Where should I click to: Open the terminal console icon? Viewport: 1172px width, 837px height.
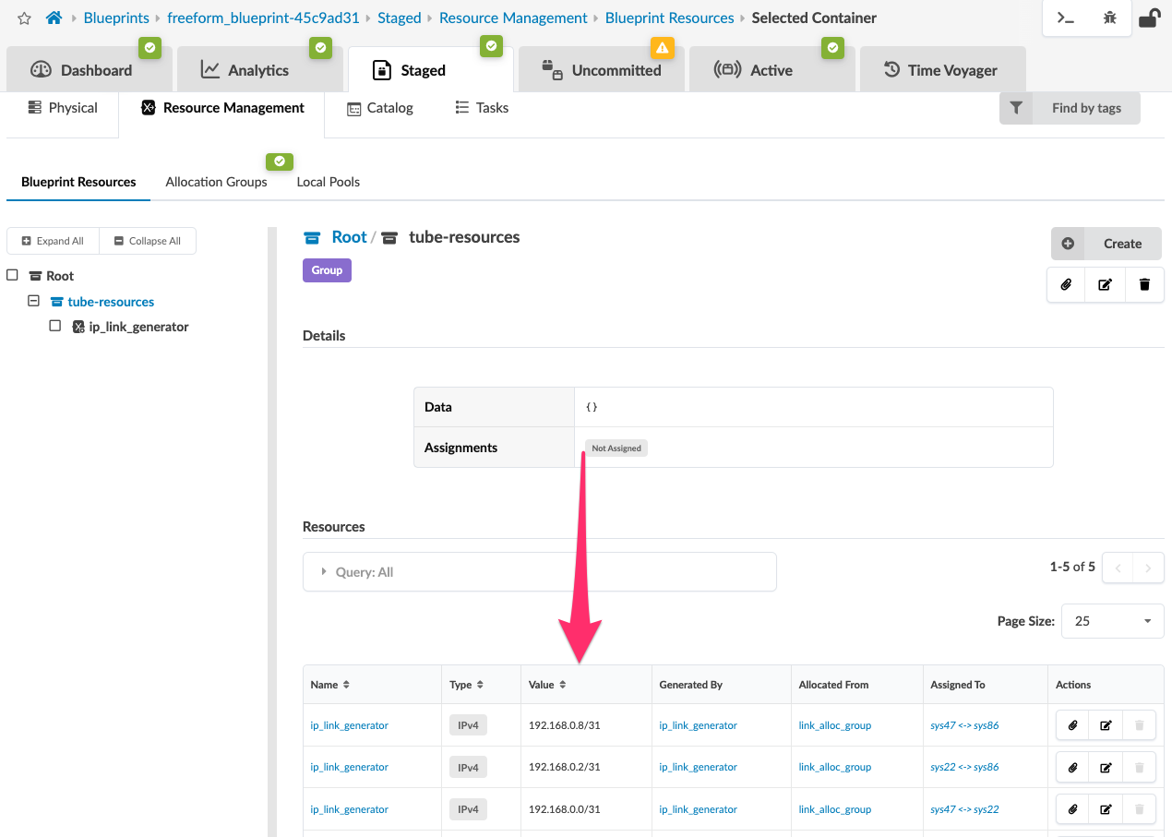(1065, 18)
